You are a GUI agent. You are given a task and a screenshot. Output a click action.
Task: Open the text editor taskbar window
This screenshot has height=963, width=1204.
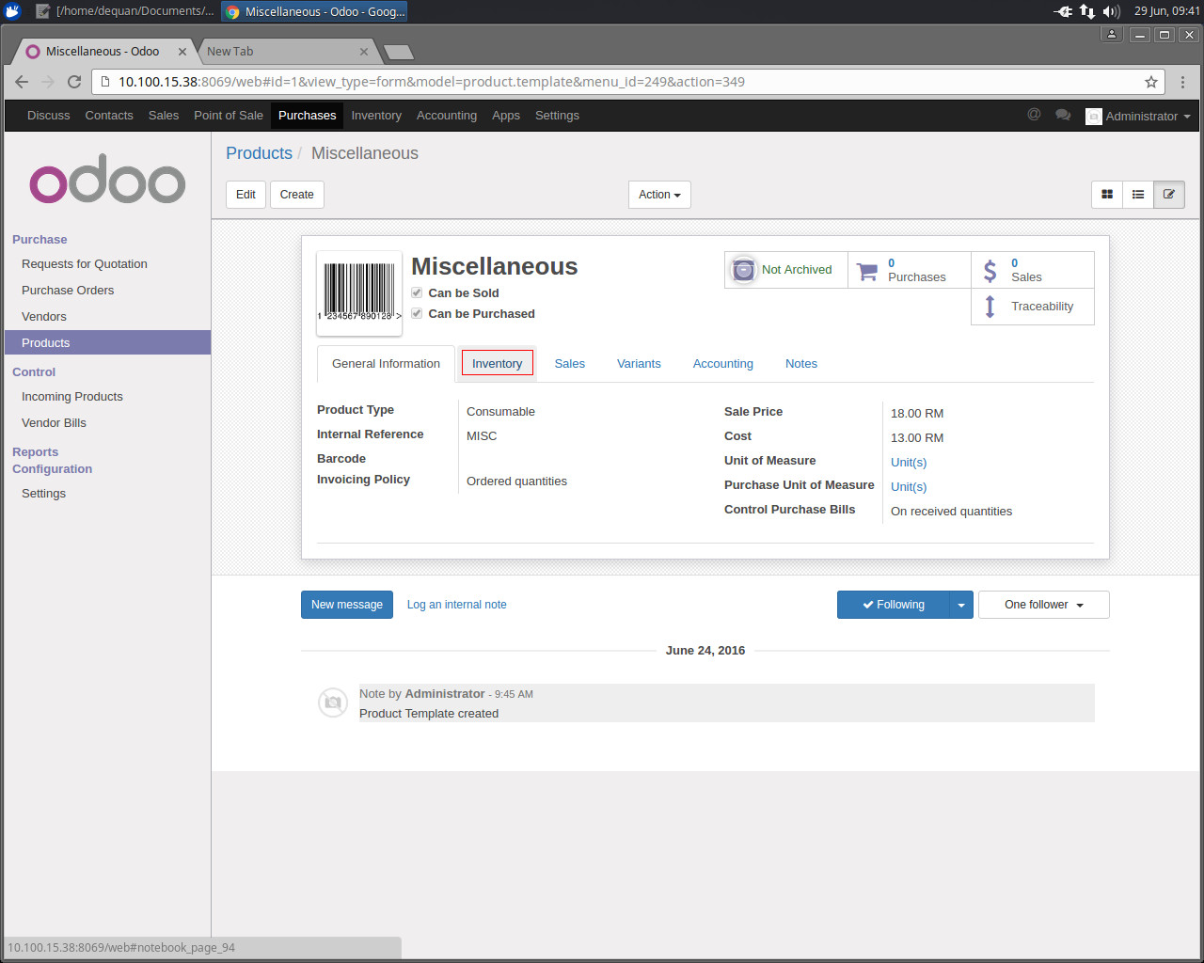click(124, 11)
